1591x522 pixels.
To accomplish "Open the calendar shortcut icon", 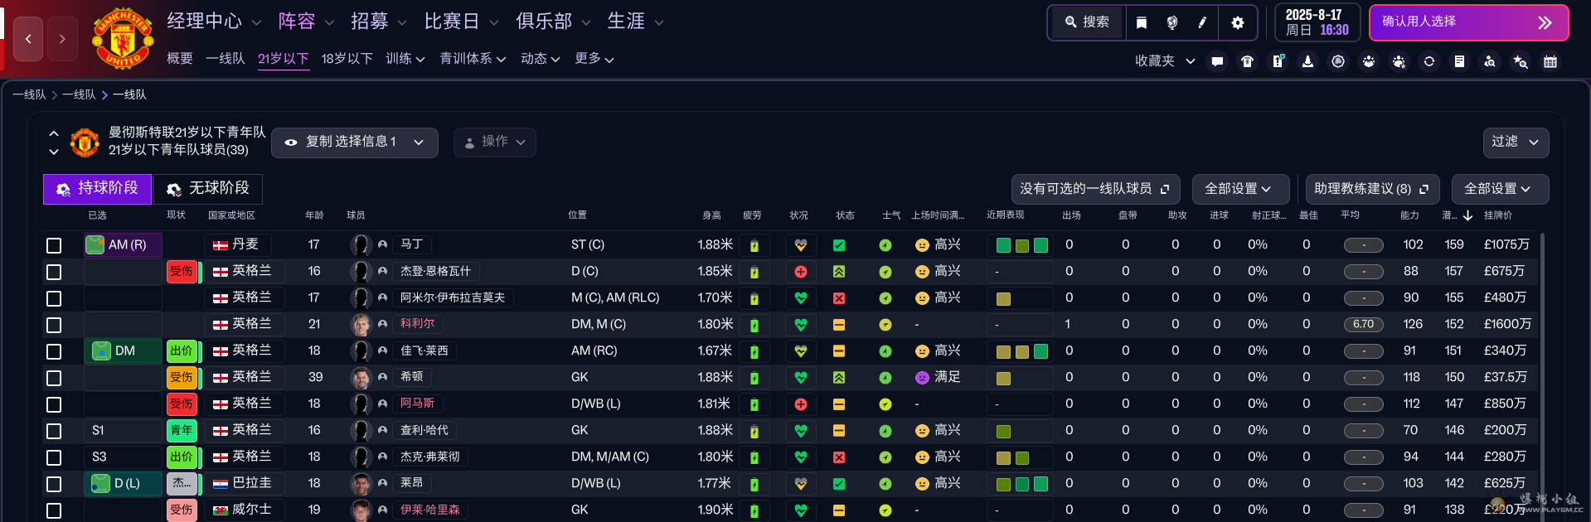I will [1550, 61].
